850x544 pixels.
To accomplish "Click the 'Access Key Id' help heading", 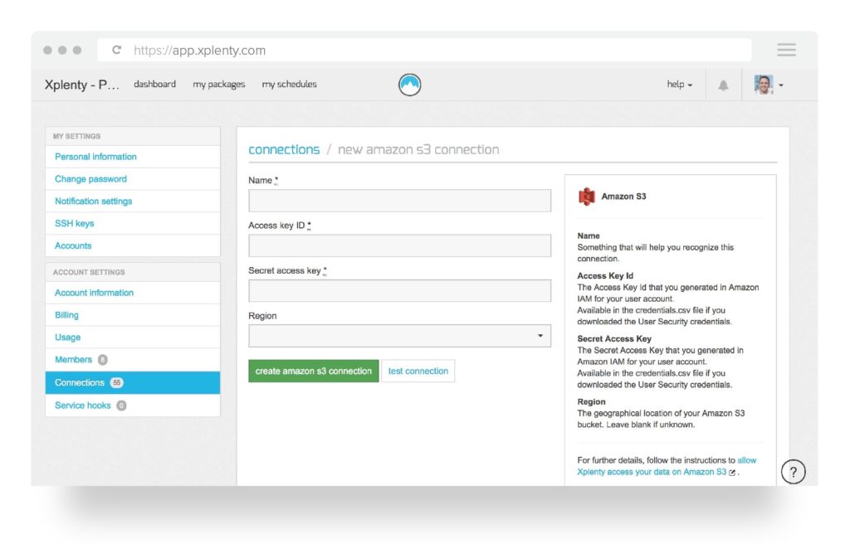I will [605, 276].
